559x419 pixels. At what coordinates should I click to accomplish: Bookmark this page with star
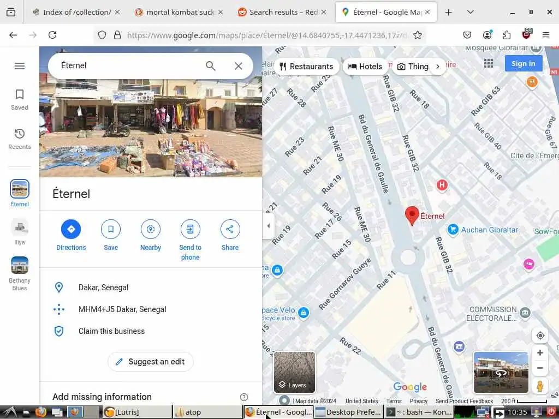click(x=418, y=35)
